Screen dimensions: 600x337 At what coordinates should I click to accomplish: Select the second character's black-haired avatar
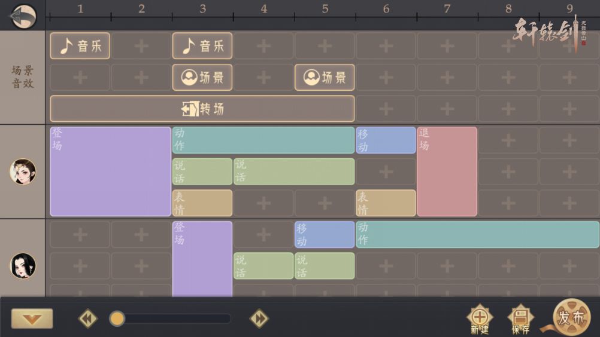[23, 266]
